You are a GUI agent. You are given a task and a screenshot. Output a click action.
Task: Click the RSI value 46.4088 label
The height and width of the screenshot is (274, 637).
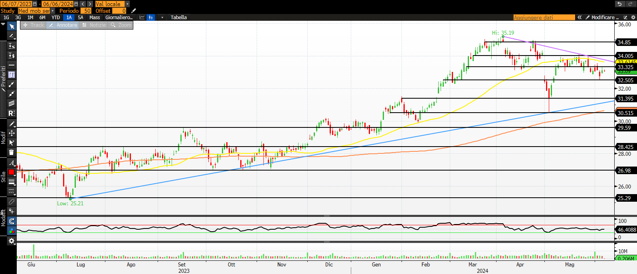pyautogui.click(x=626, y=230)
